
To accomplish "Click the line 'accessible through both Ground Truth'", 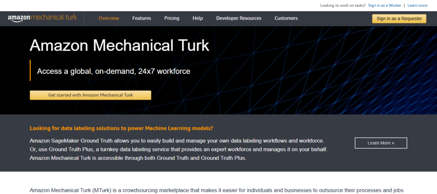I will click(138, 158).
